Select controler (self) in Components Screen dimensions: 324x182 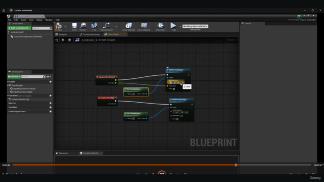coord(17,32)
